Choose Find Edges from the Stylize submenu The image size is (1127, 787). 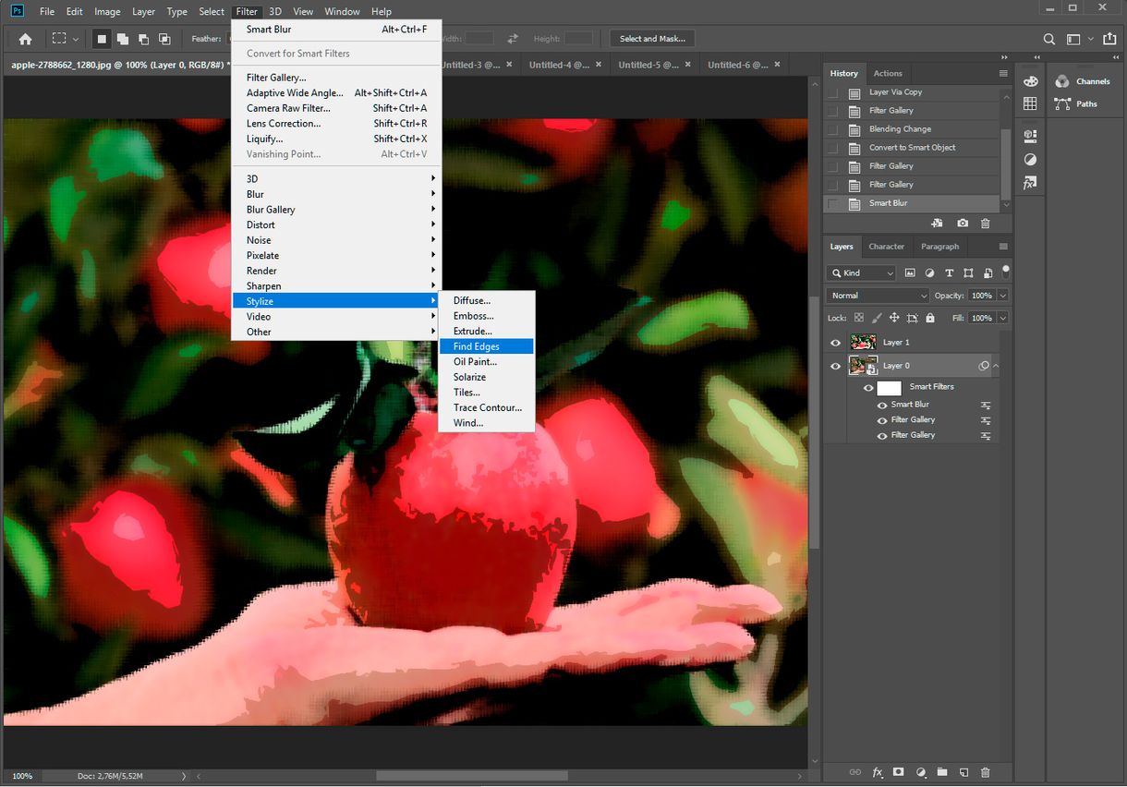coord(477,345)
